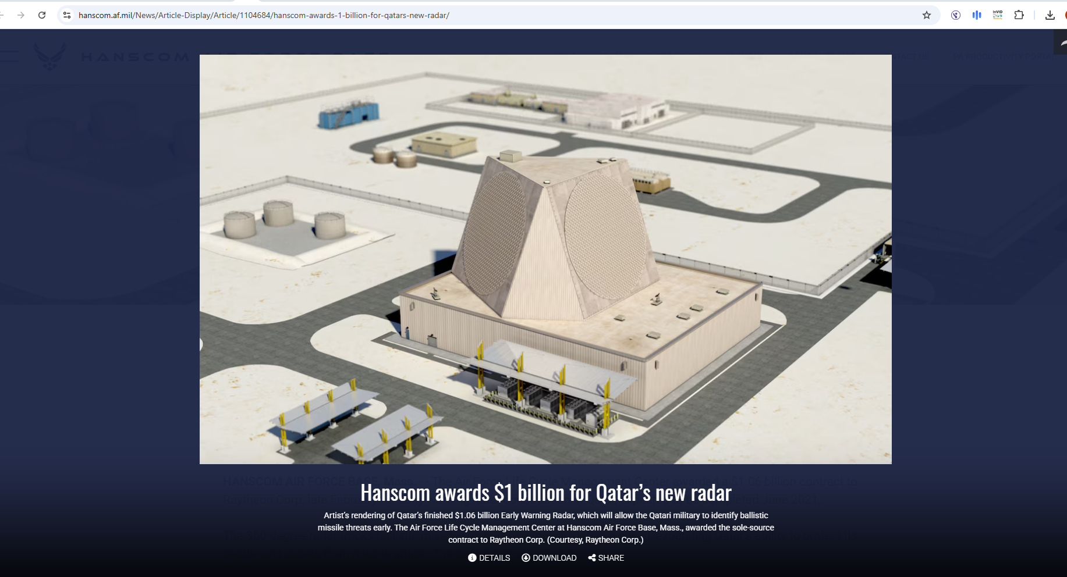
Task: Click the radar facility rendering image
Action: [x=545, y=259]
